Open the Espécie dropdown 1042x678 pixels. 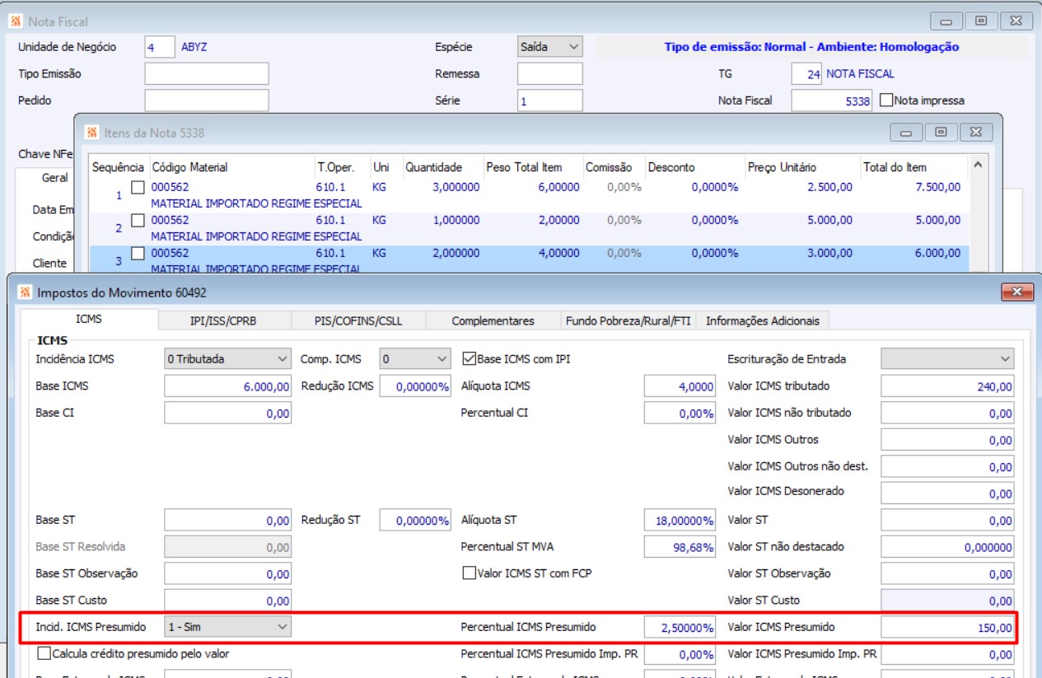[x=573, y=47]
